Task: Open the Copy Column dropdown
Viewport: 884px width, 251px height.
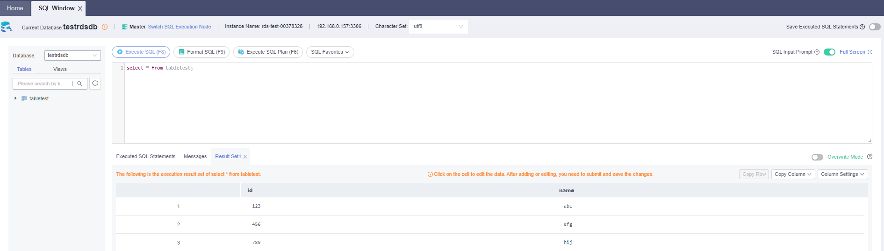Action: [793, 174]
